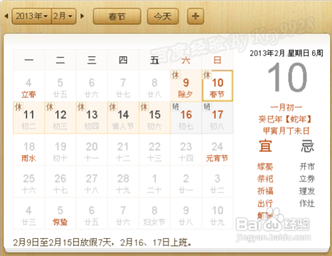Select February 5 廿五
The width and height of the screenshot is (332, 256).
[60, 86]
